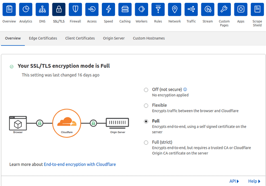Viewport: 266px width, 186px height.
Task: Click the green check status icon
Action: [x=11, y=67]
